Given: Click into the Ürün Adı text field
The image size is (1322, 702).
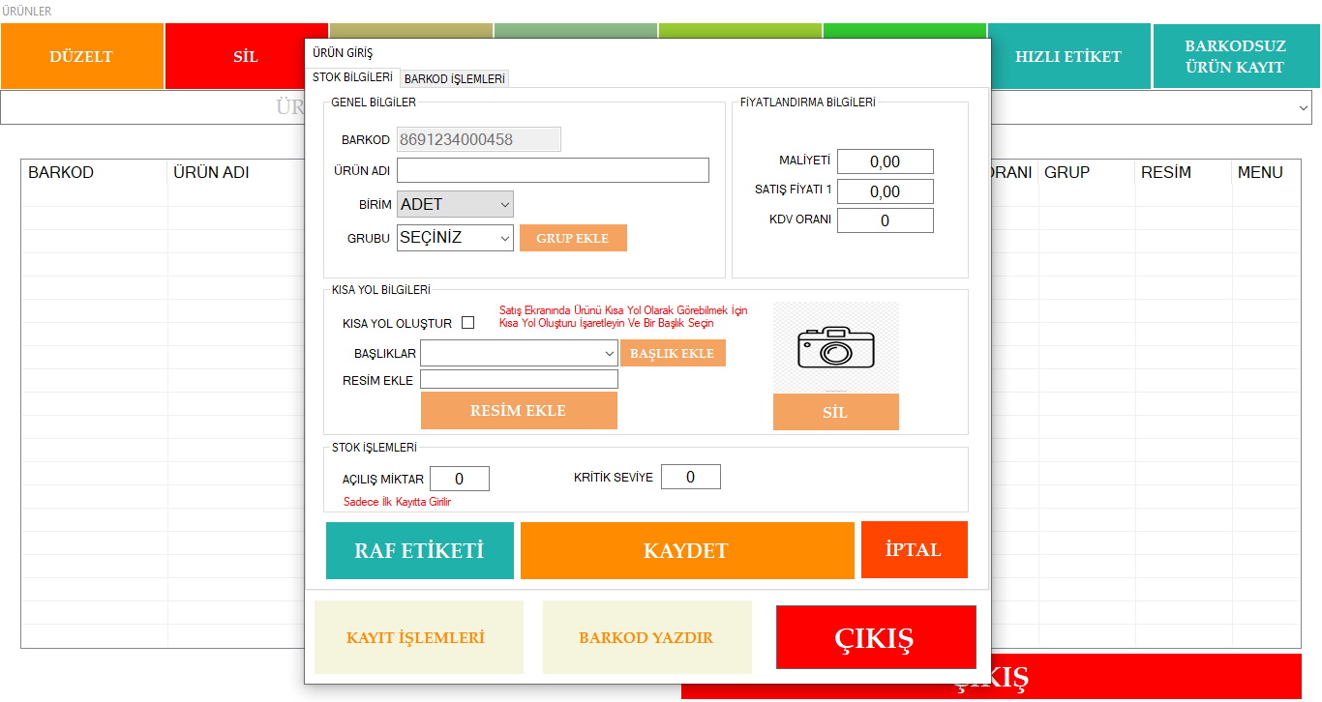Looking at the screenshot, I should pos(553,171).
